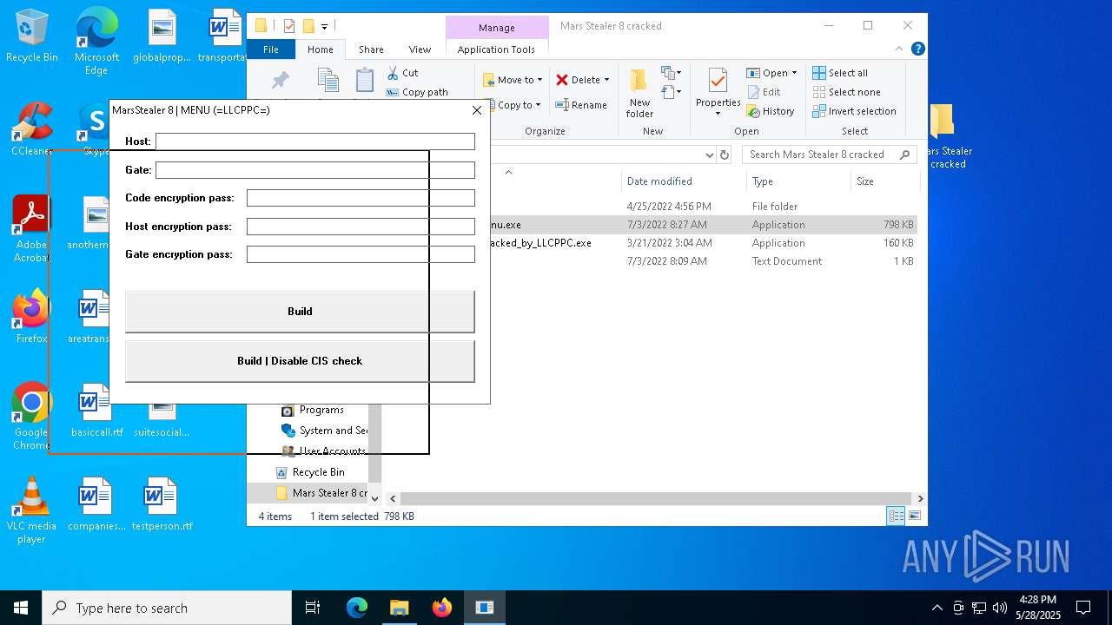This screenshot has width=1112, height=625.
Task: Open CCleaner desktop shortcut
Action: [x=32, y=129]
